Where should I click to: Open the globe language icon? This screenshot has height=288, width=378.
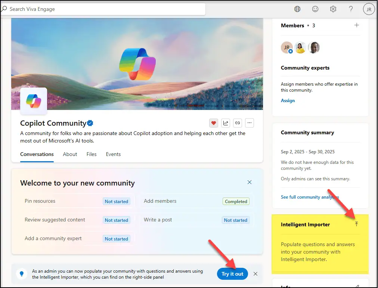pyautogui.click(x=297, y=9)
